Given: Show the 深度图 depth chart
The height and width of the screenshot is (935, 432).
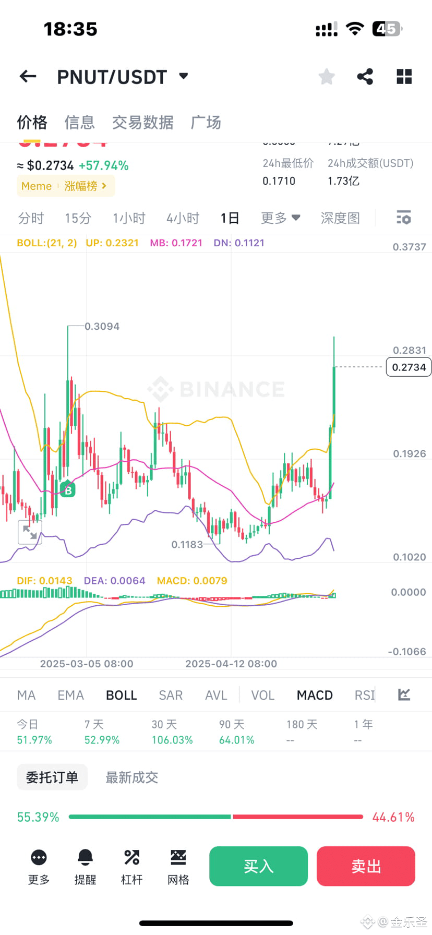Looking at the screenshot, I should click(x=340, y=218).
